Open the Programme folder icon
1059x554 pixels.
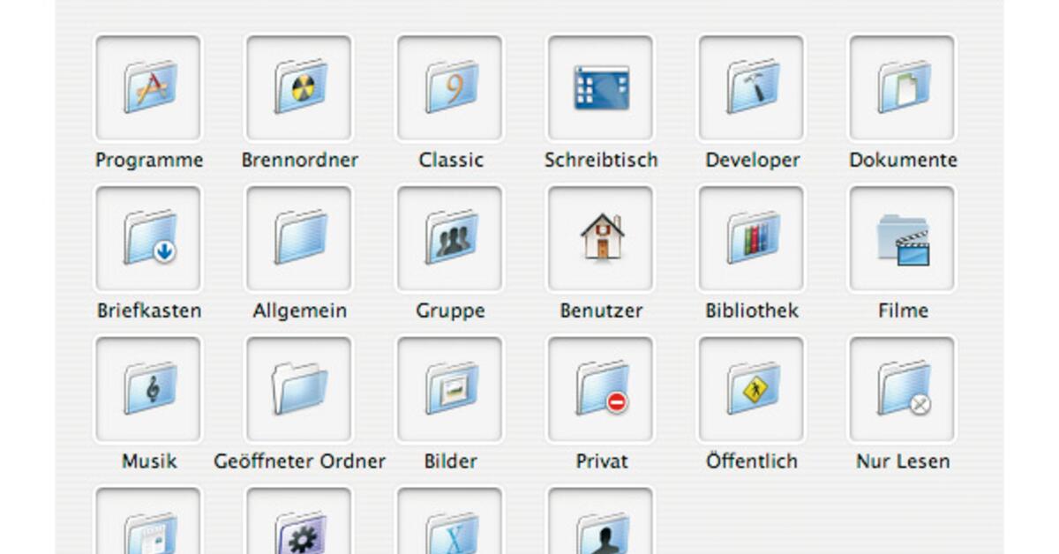click(x=148, y=88)
